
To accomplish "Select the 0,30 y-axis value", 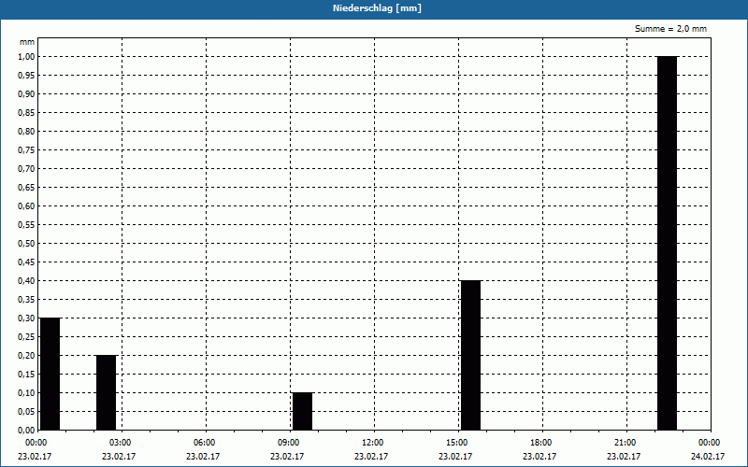I will point(26,318).
